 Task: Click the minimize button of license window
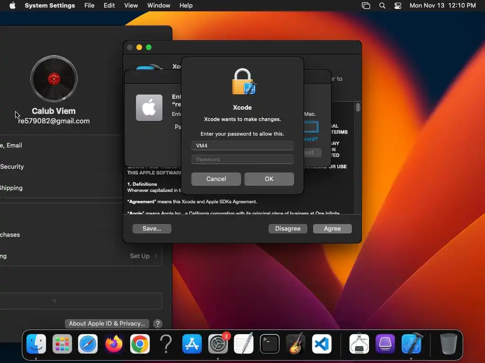pyautogui.click(x=139, y=47)
